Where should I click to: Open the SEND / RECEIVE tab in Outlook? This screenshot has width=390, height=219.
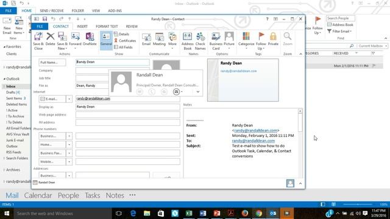point(52,11)
